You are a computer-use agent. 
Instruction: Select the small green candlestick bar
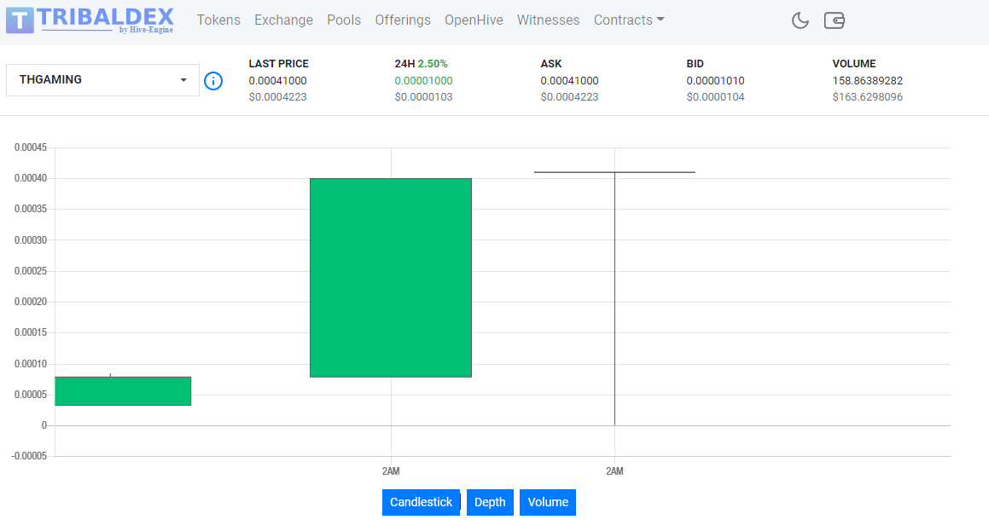point(123,391)
